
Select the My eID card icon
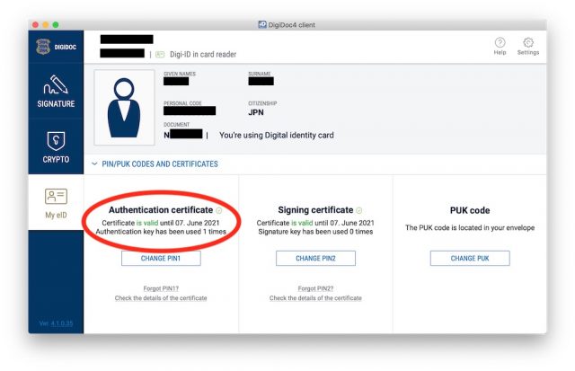point(56,196)
